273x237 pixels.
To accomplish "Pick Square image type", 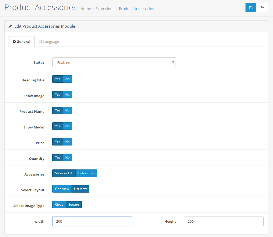I will (74, 205).
